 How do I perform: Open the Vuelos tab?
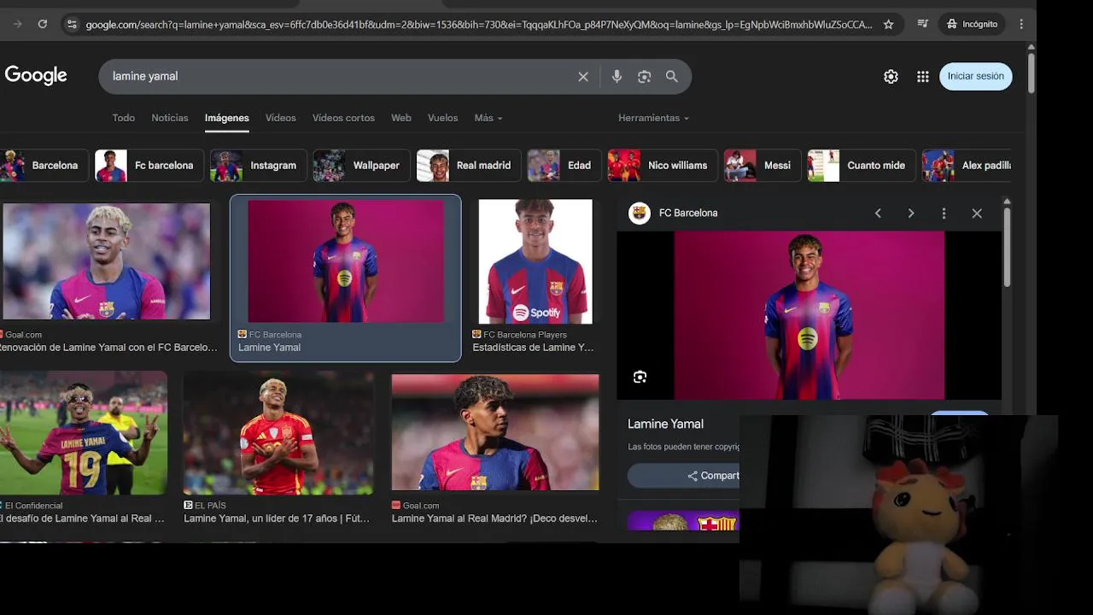coord(443,118)
